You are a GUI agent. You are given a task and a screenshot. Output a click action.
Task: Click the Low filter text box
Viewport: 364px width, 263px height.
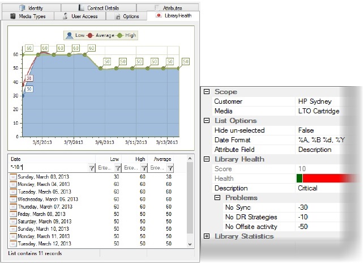coord(105,168)
